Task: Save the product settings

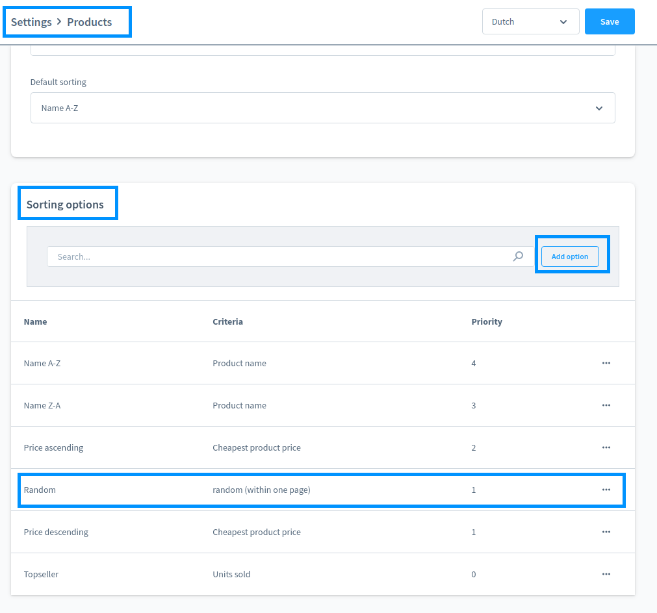Action: (609, 21)
